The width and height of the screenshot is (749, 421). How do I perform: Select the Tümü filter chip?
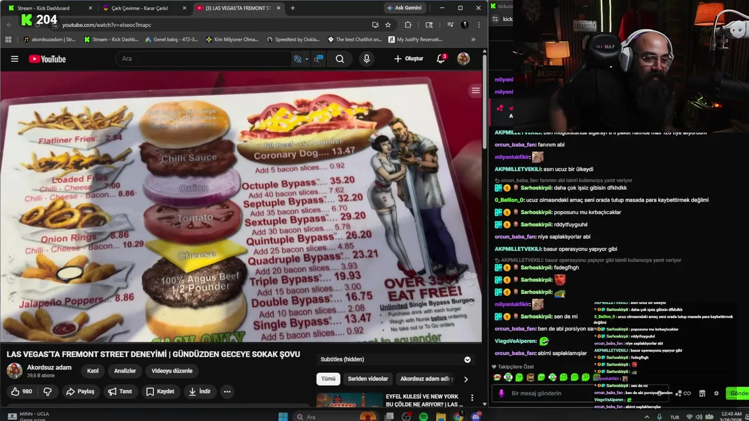328,379
